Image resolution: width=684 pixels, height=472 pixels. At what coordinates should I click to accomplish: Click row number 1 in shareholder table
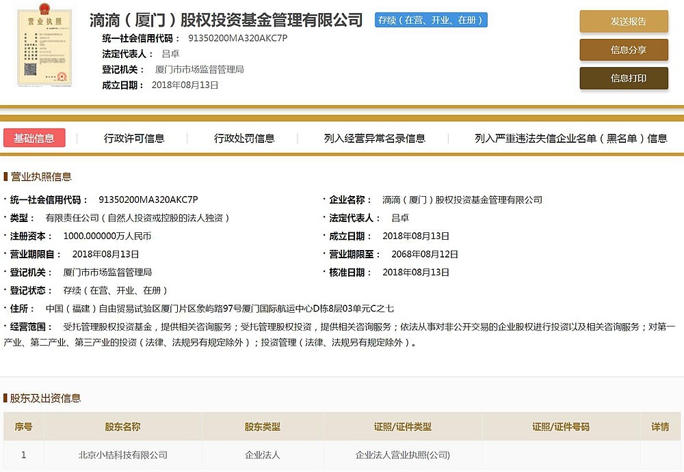[23, 455]
